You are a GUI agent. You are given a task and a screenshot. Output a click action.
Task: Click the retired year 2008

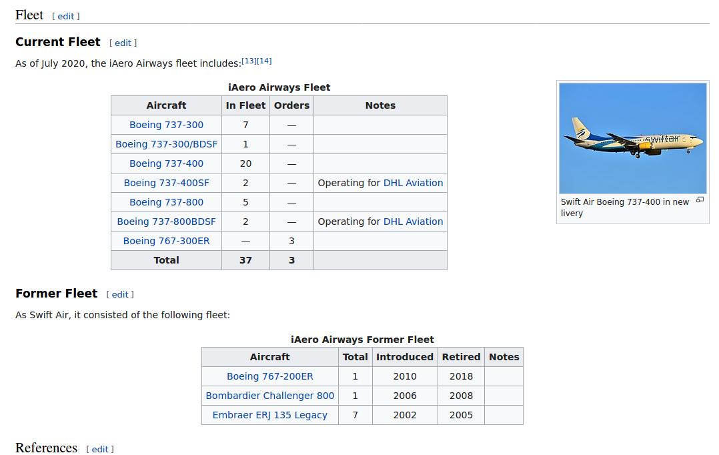pyautogui.click(x=462, y=396)
